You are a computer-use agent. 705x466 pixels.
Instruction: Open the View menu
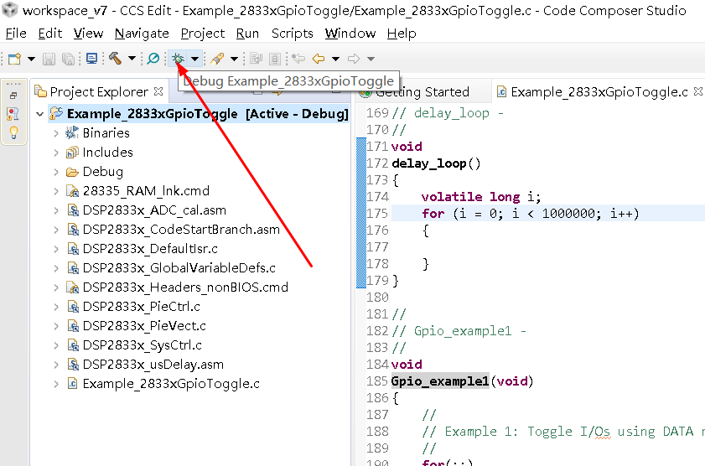pos(88,34)
